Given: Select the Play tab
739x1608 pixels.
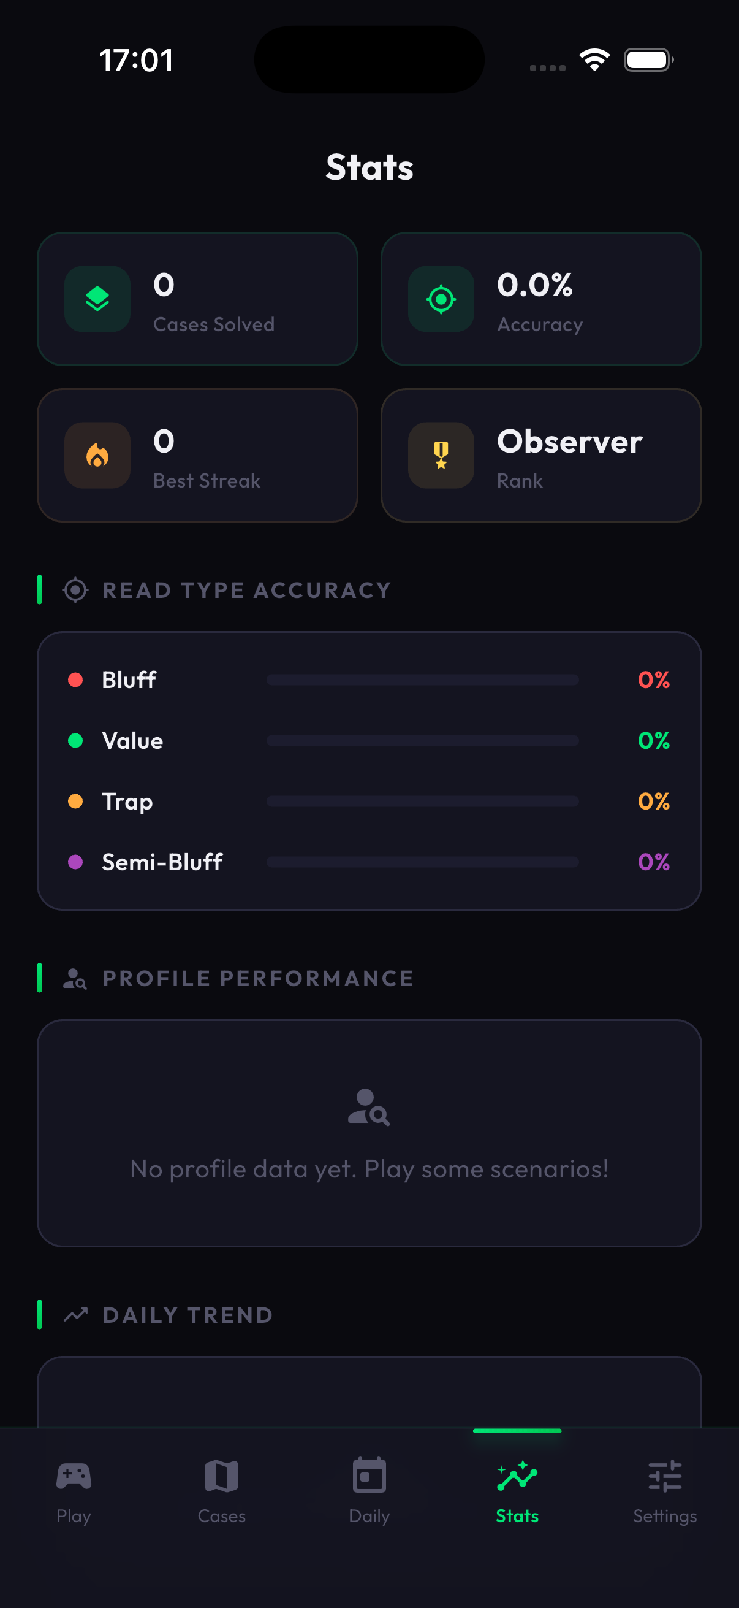Looking at the screenshot, I should tap(74, 1492).
